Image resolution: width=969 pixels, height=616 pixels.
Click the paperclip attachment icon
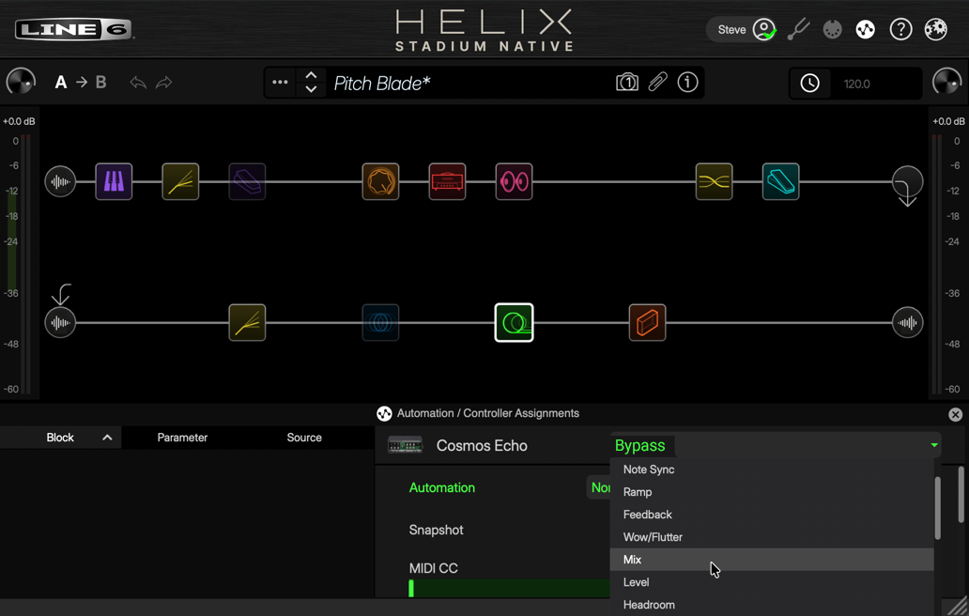tap(657, 83)
